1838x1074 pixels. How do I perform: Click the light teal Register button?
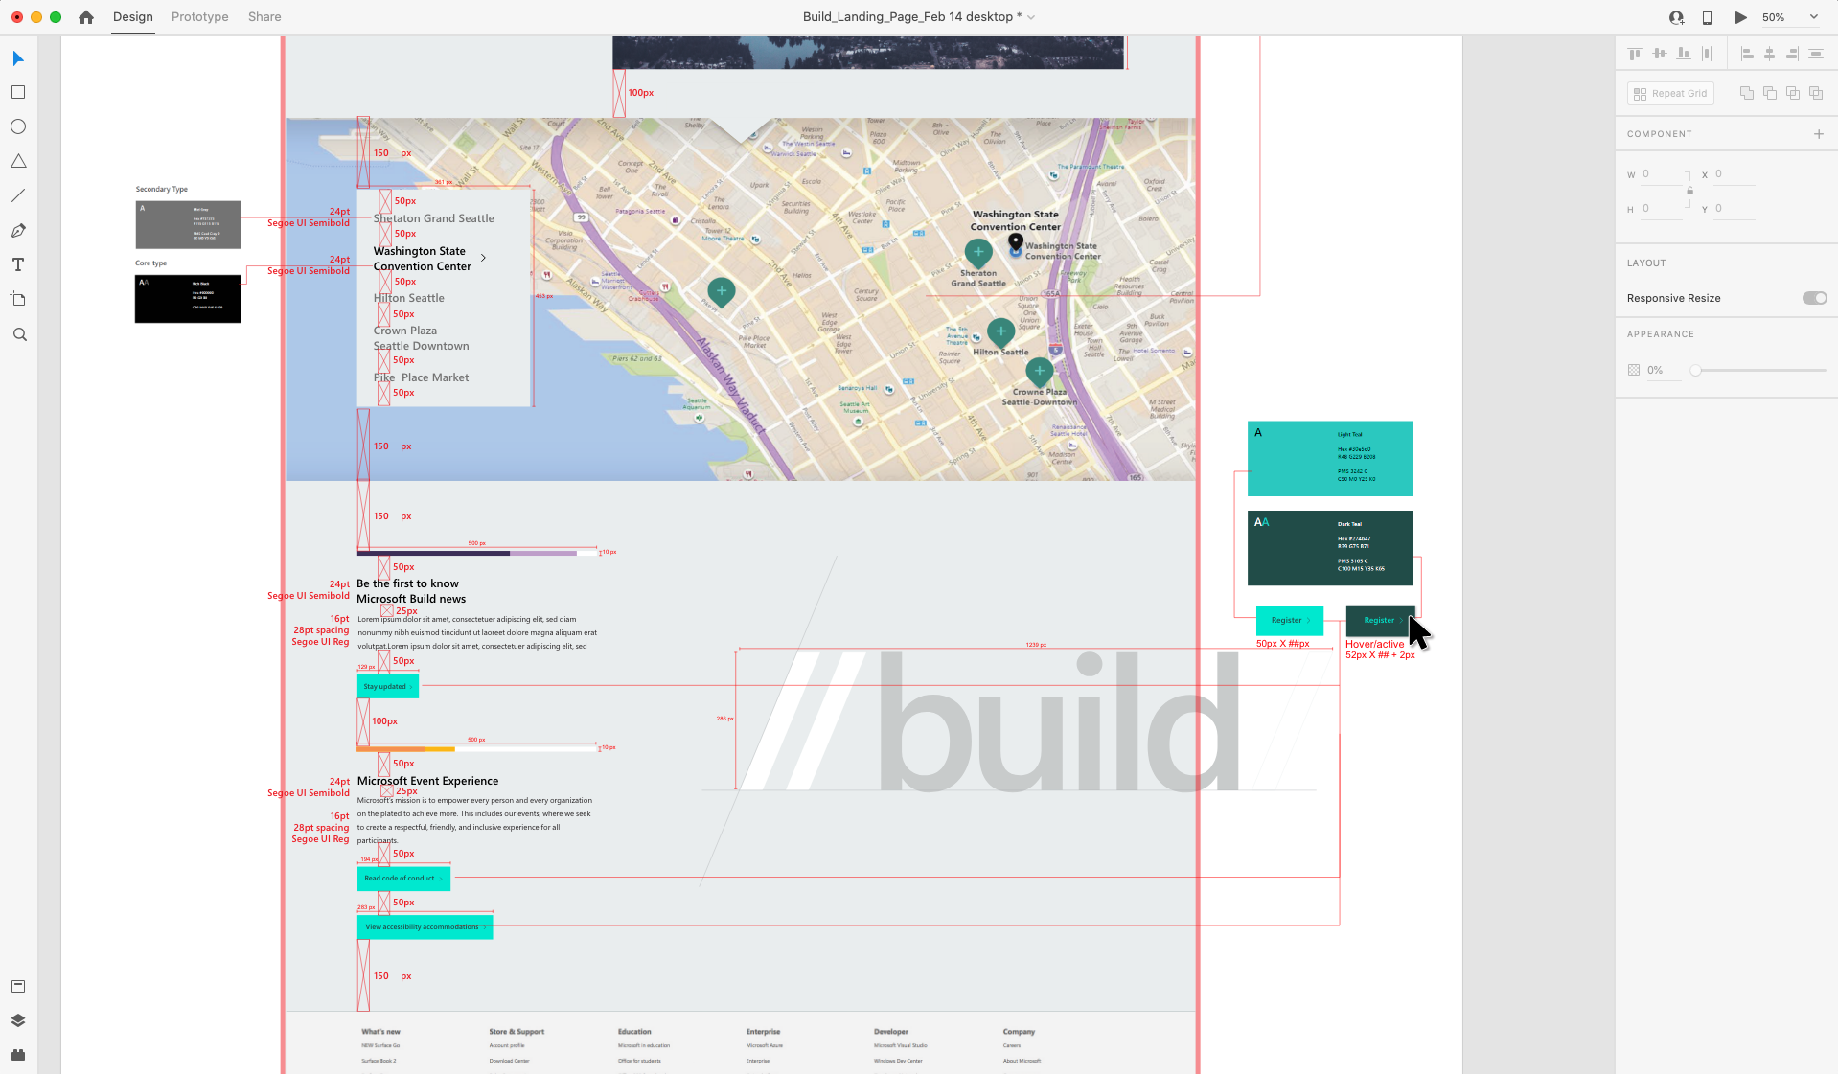pyautogui.click(x=1289, y=620)
